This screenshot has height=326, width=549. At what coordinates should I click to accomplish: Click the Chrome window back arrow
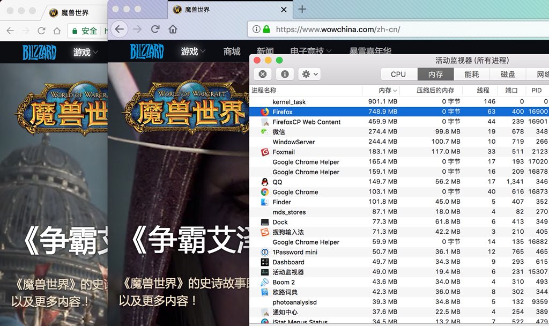(x=11, y=31)
